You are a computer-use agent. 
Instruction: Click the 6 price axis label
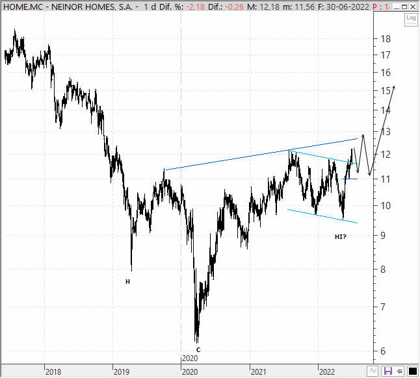click(383, 351)
